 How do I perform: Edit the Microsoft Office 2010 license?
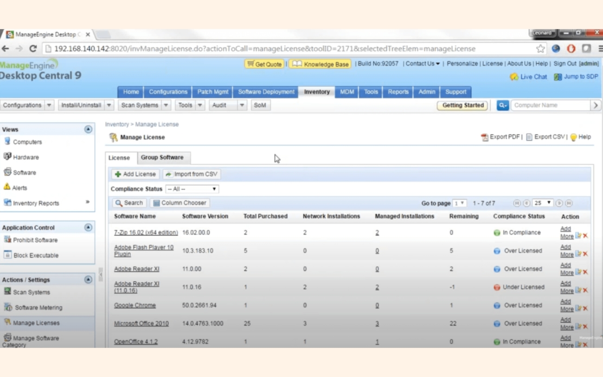[578, 326]
